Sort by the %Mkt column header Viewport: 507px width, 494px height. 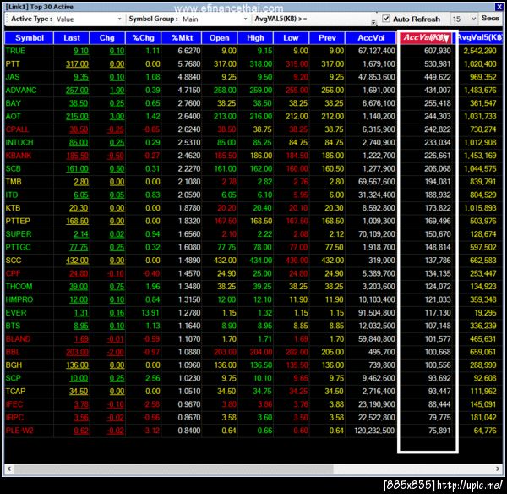point(182,38)
